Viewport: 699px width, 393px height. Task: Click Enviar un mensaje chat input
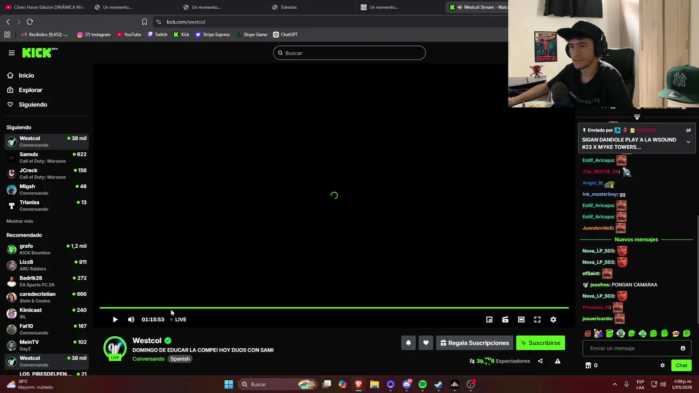point(631,348)
